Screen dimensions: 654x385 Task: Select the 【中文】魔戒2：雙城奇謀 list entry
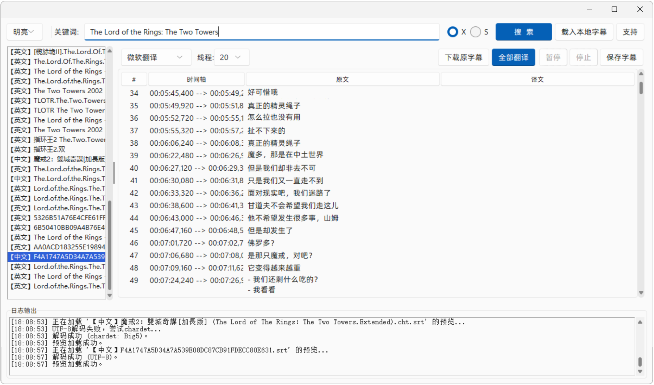tap(57, 159)
